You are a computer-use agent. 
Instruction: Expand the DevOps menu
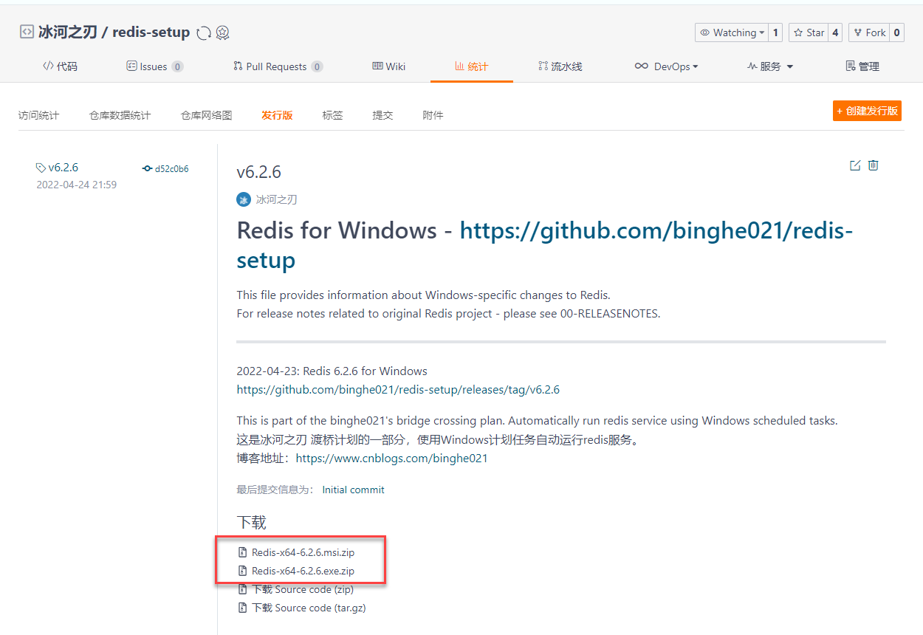tap(666, 66)
